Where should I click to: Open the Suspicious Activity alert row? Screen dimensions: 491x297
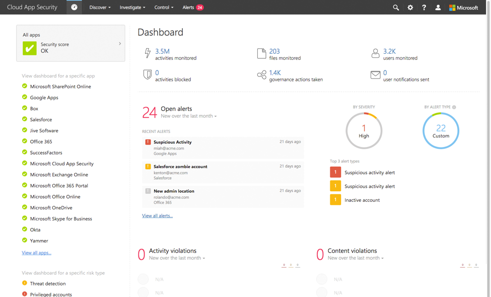(x=223, y=147)
